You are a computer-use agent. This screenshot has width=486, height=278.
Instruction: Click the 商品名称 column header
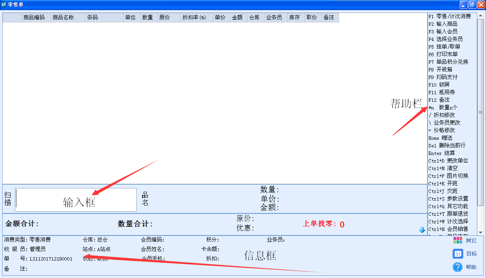[68, 17]
